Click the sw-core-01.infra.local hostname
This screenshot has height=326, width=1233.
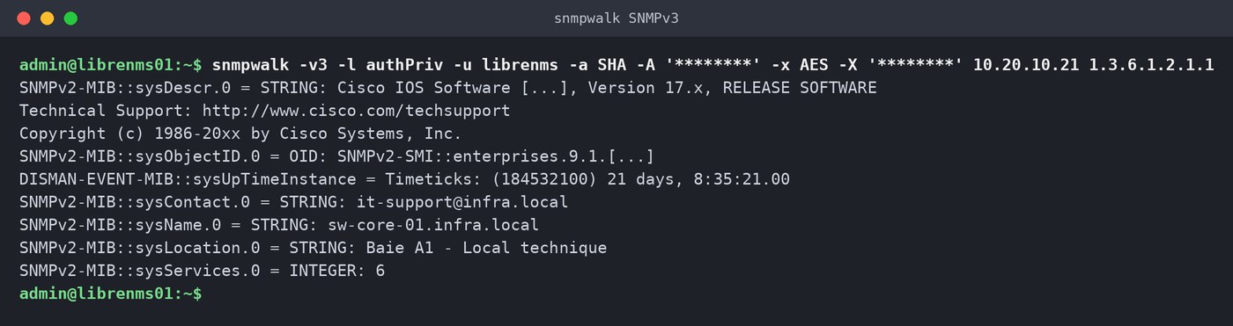pyautogui.click(x=433, y=225)
